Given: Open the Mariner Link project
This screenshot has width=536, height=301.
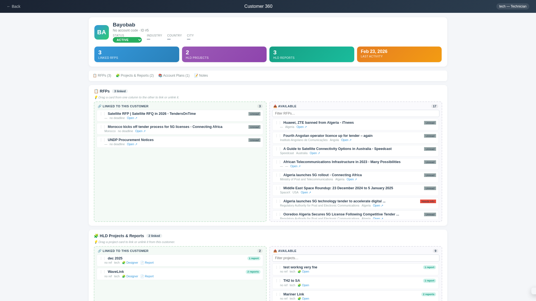Looking at the screenshot, I should (303, 299).
